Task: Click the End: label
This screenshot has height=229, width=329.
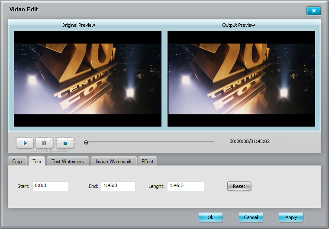Action: [94, 186]
